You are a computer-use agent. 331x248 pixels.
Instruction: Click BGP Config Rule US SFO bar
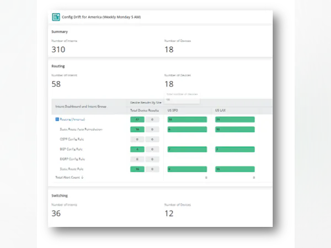click(187, 149)
